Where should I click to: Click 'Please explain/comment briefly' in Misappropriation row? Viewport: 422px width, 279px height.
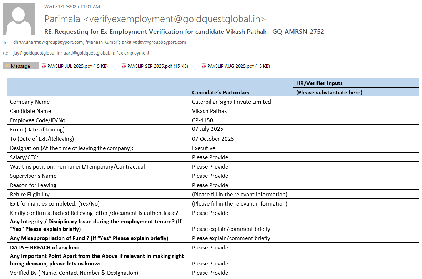tap(231, 238)
